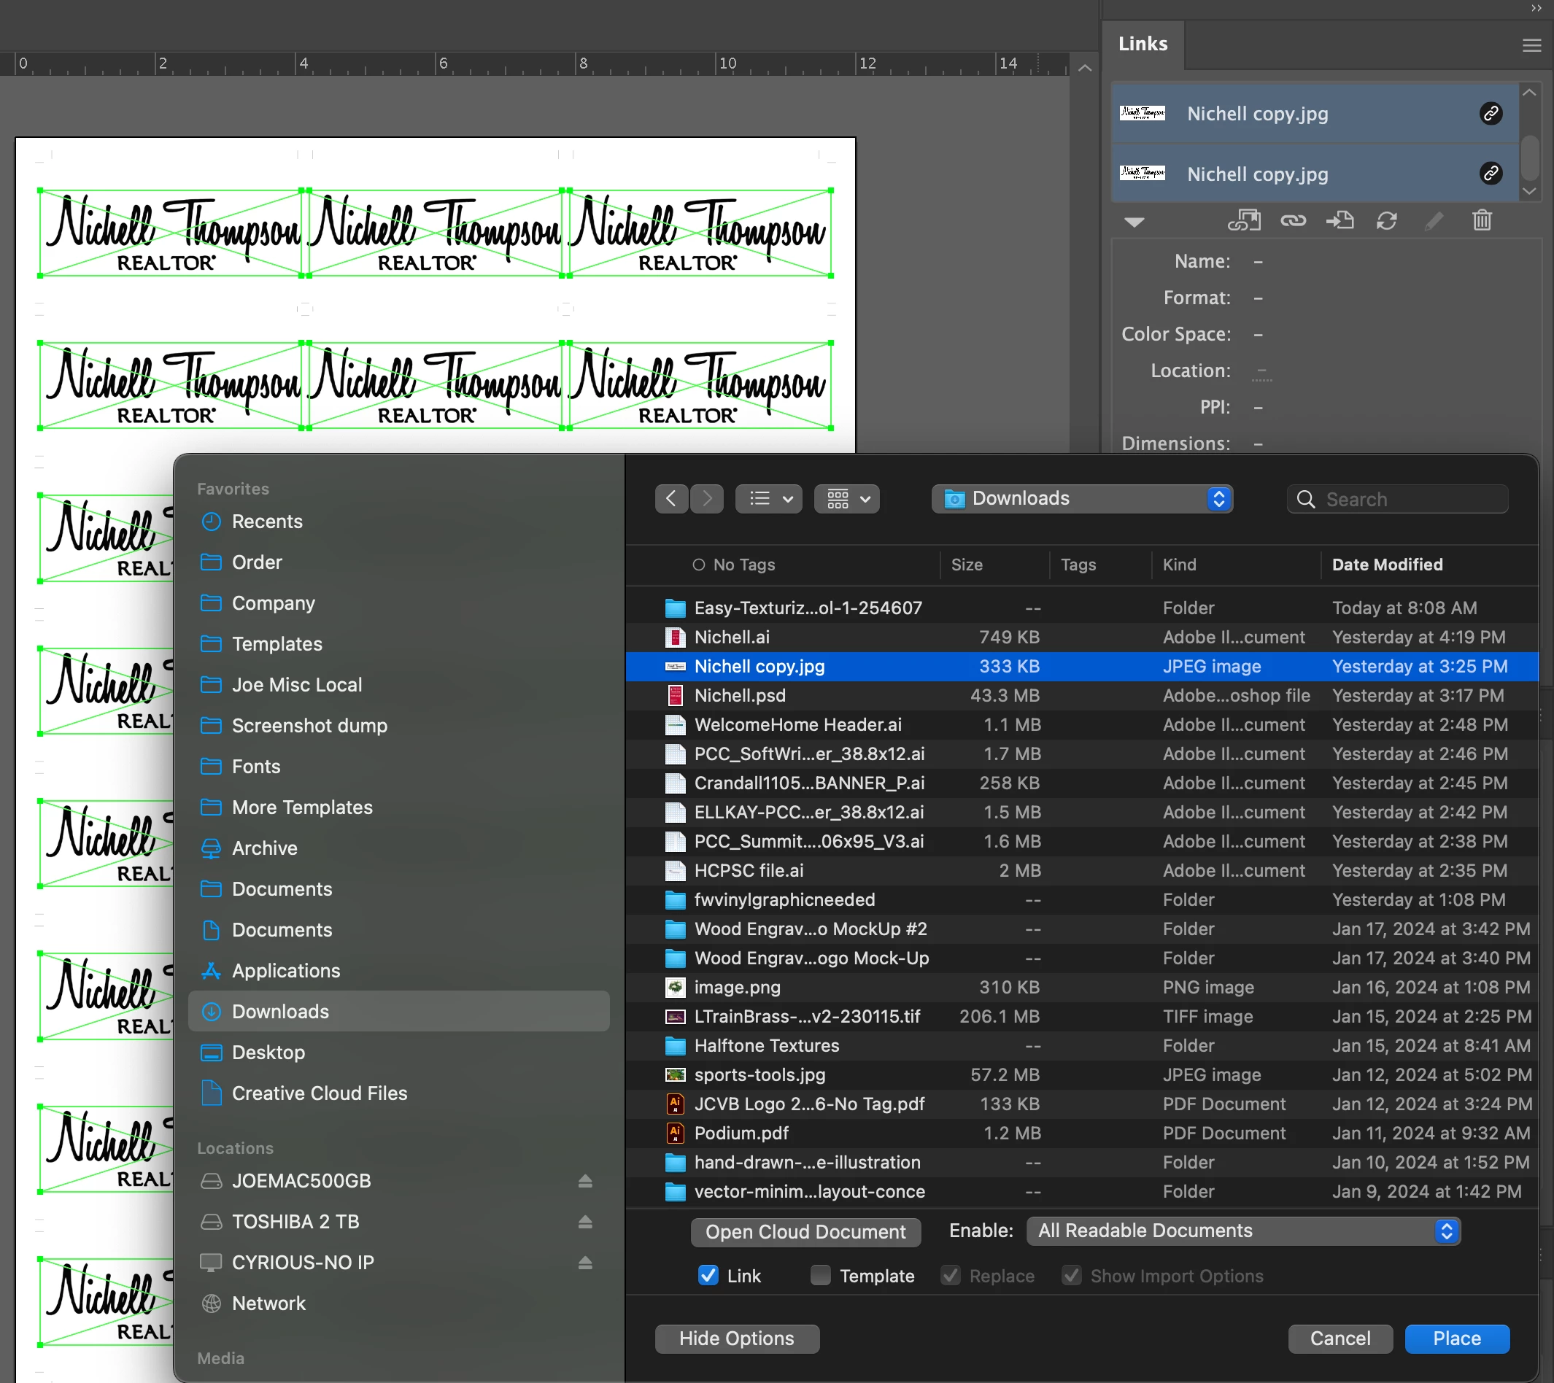Select Desktop in the Favorites sidebar
Screen dimensions: 1554x1383
coord(268,1053)
